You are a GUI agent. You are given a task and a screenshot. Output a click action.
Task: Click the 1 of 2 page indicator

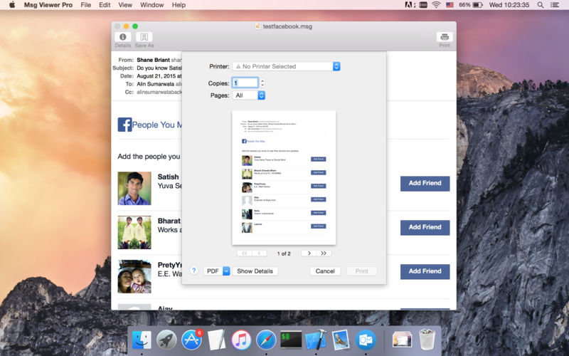[284, 253]
